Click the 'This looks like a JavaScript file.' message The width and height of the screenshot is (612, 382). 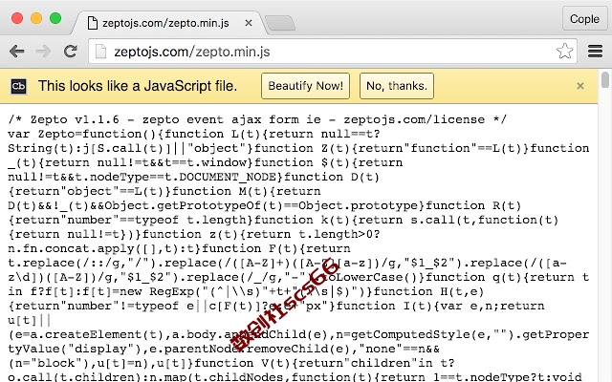click(138, 86)
